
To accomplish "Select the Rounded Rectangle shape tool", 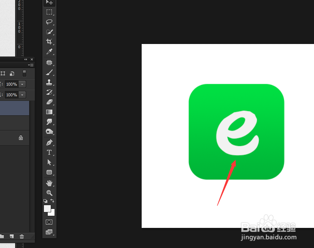I will click(x=49, y=172).
